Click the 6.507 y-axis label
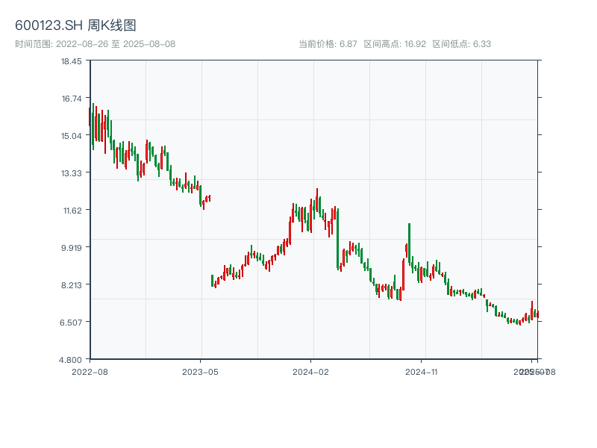 71,322
